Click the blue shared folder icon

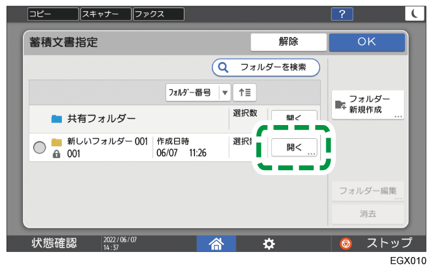coord(57,119)
